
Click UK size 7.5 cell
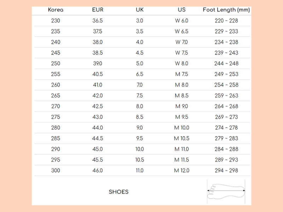[x=139, y=95]
